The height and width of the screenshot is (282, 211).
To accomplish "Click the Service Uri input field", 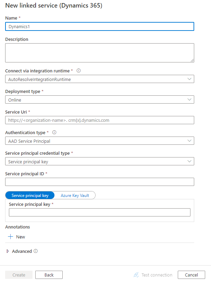I will pos(99,120).
